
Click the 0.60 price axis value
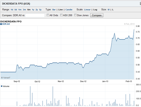click(138, 51)
